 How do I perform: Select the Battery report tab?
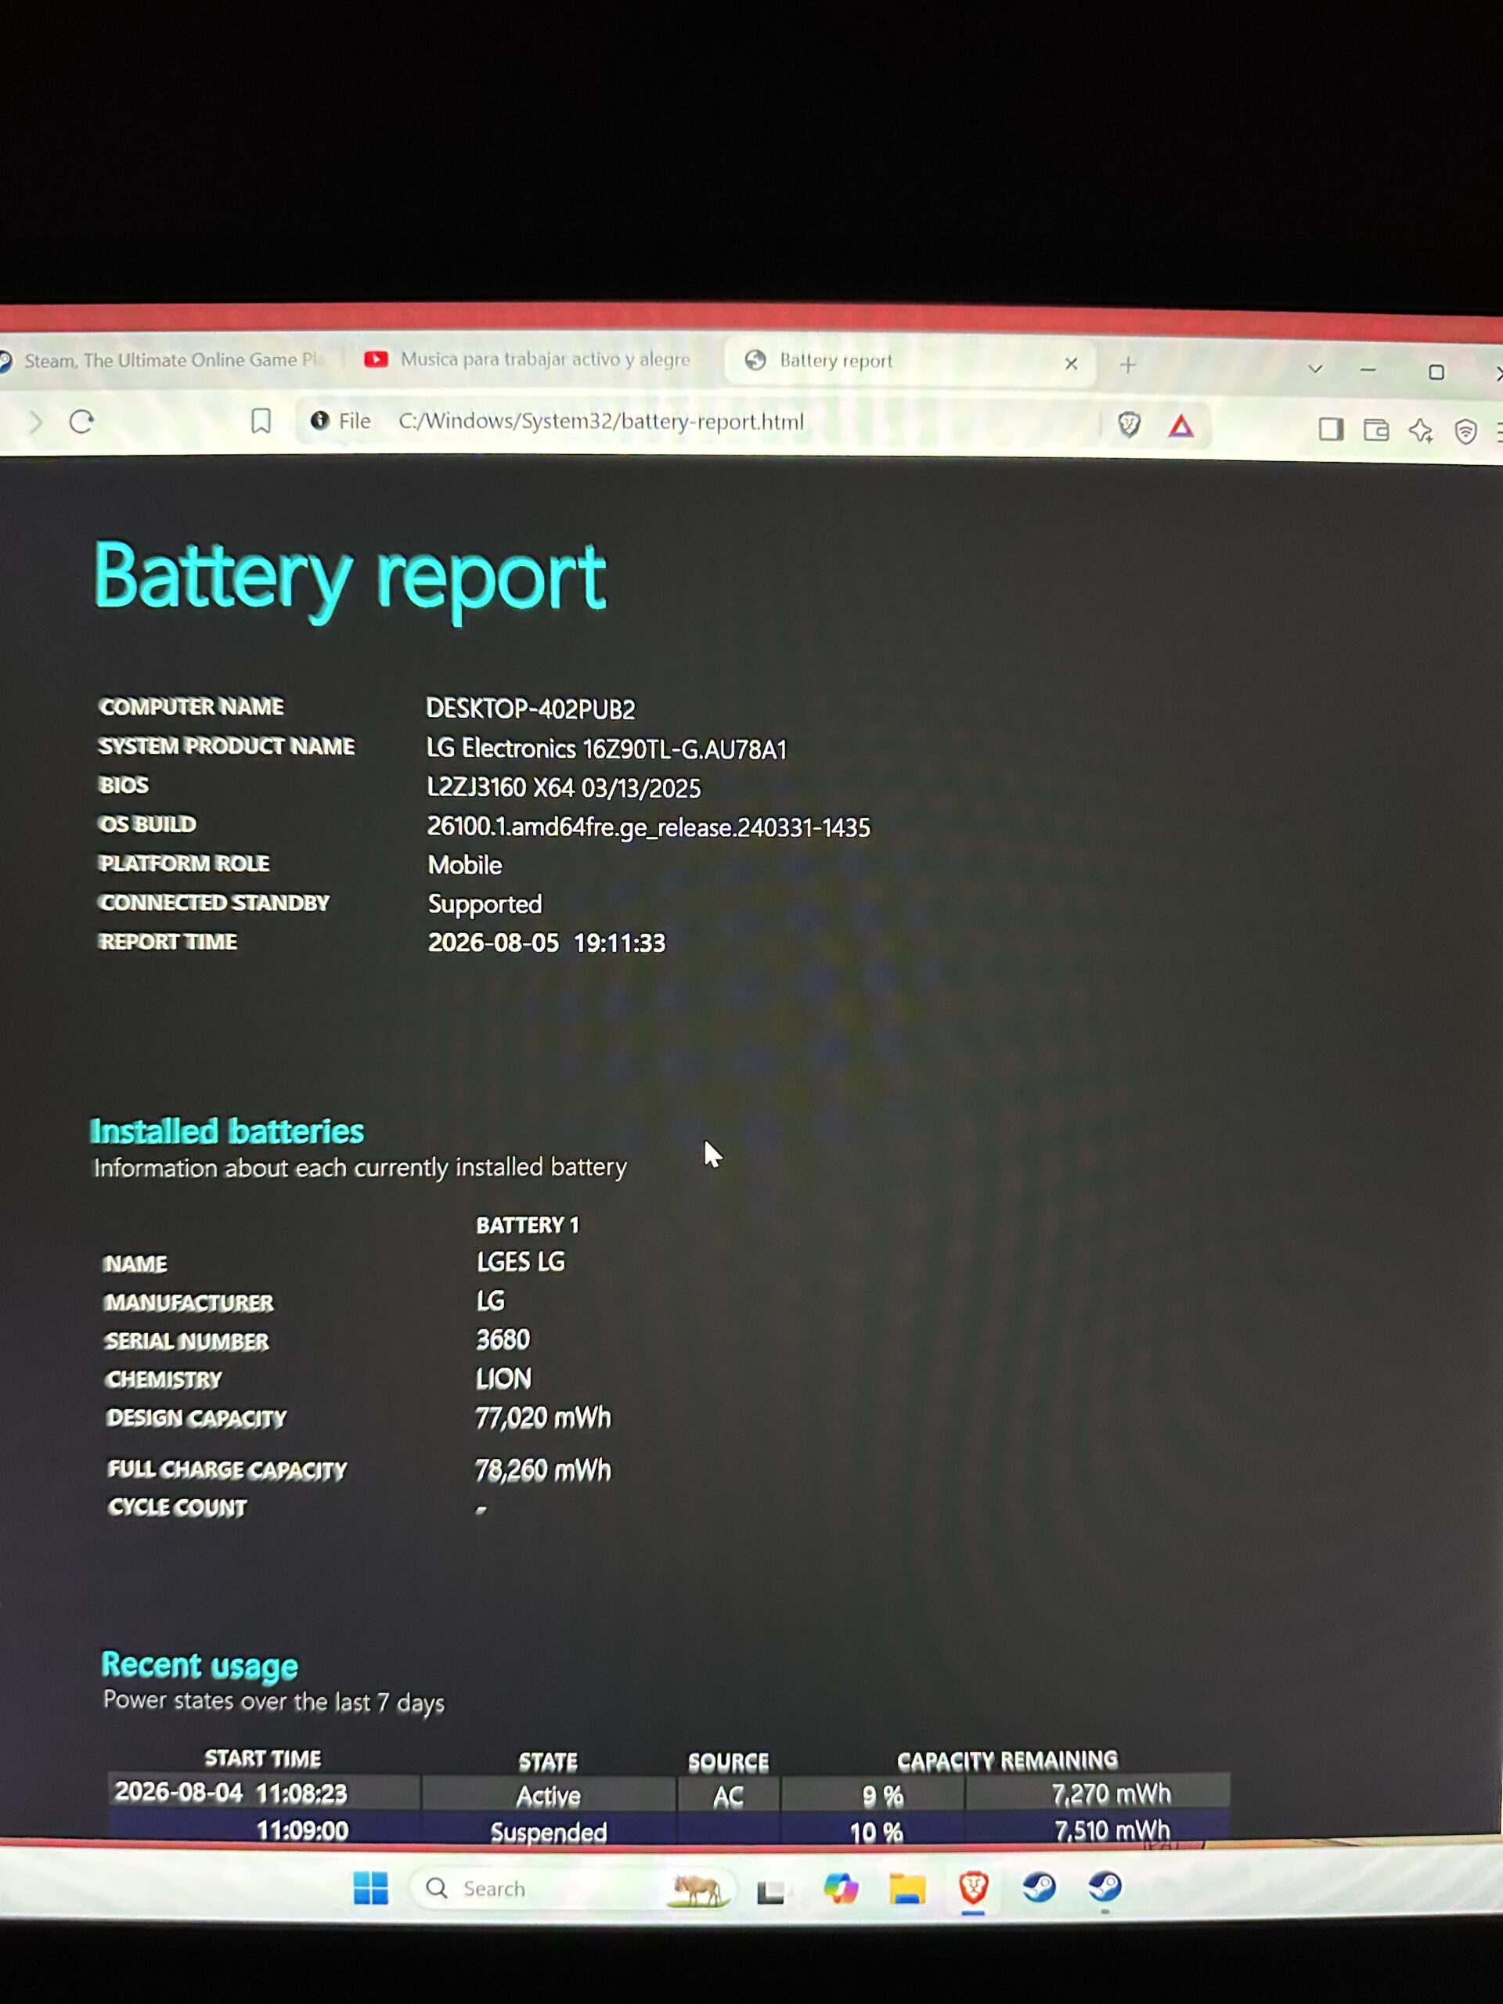pos(910,361)
